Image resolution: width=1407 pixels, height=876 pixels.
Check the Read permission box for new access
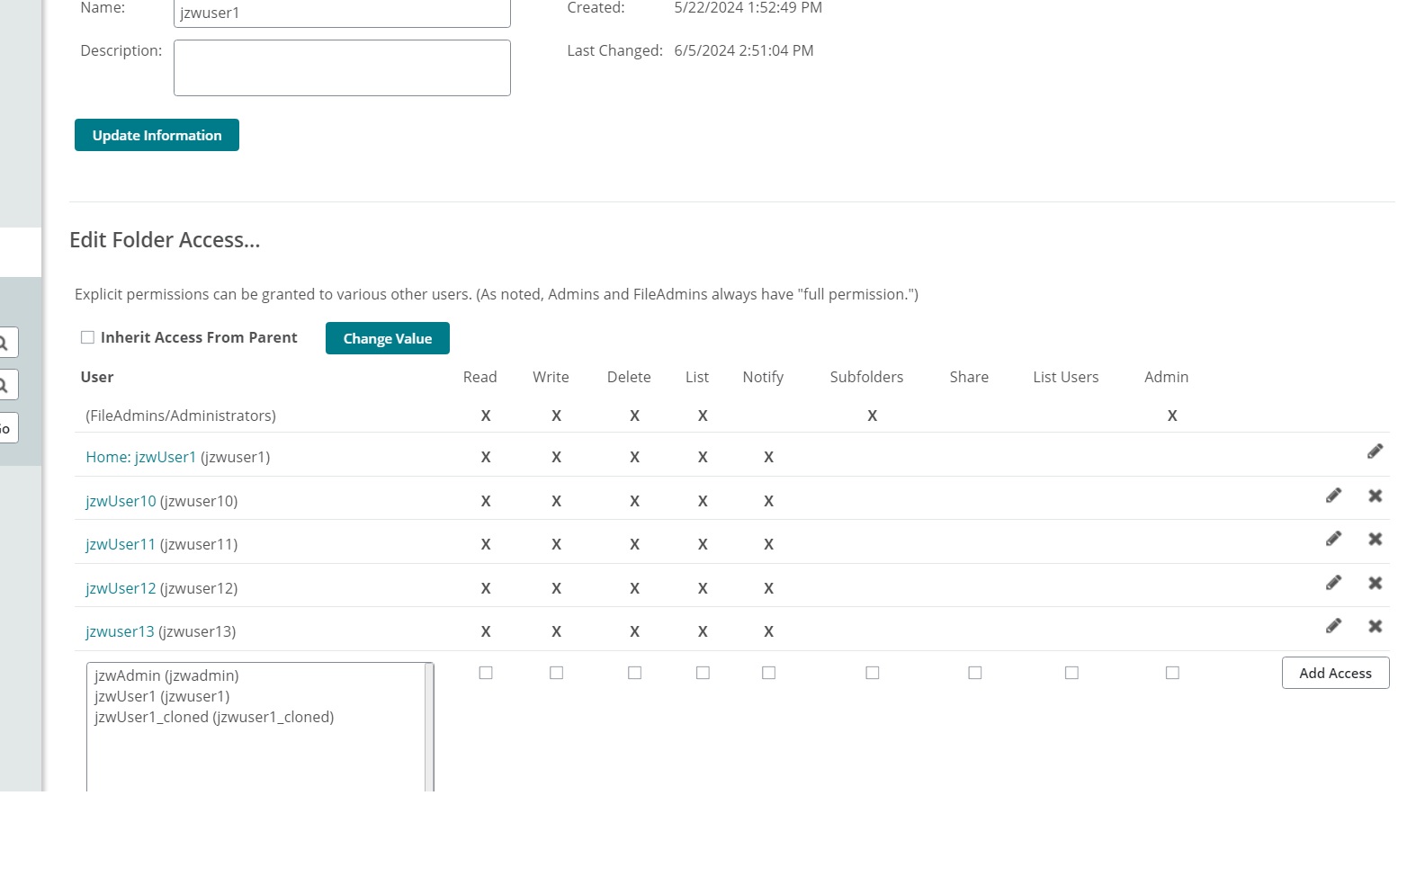(486, 673)
